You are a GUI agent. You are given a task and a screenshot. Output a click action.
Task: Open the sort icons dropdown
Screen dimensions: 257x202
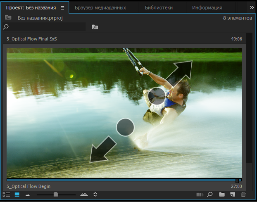[95, 195]
